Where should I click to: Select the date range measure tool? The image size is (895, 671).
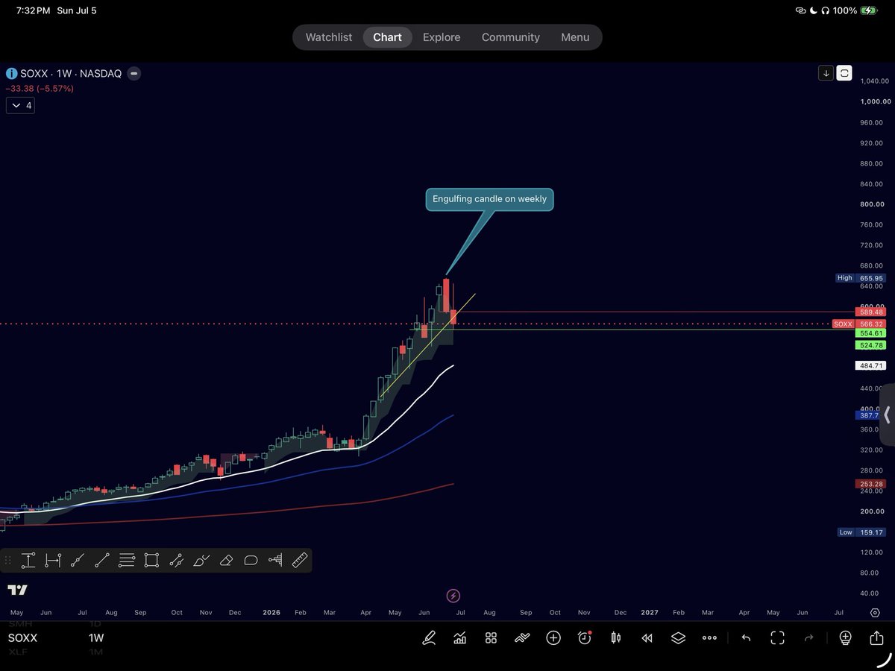pos(53,560)
